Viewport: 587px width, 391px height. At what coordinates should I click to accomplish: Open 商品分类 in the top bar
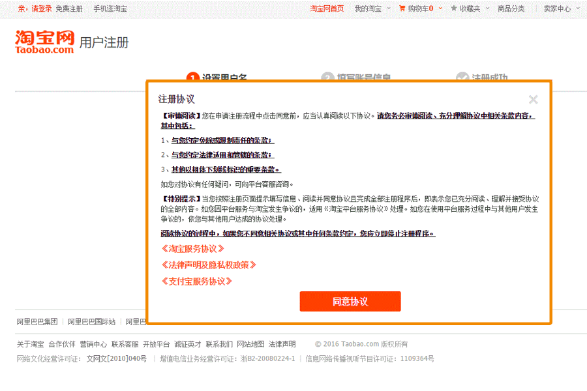click(511, 8)
